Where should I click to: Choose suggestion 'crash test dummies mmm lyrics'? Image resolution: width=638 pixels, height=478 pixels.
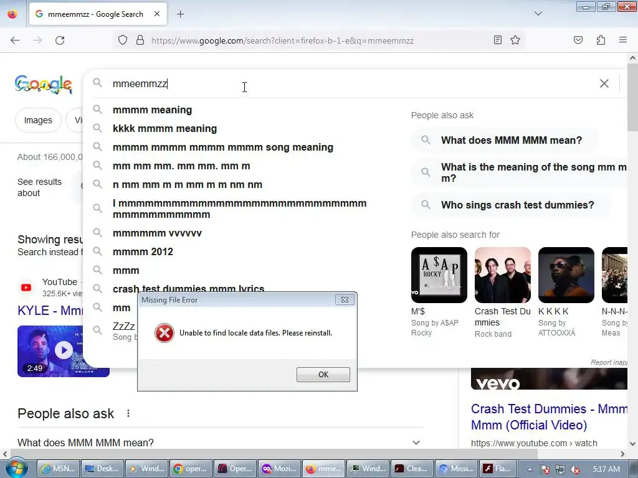coord(188,288)
